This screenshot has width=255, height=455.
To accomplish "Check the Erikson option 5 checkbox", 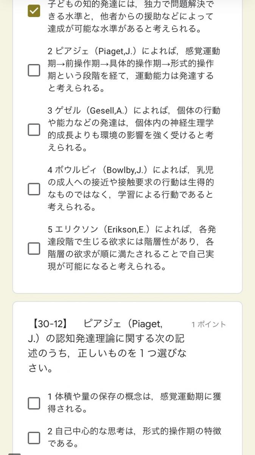I will point(34,248).
